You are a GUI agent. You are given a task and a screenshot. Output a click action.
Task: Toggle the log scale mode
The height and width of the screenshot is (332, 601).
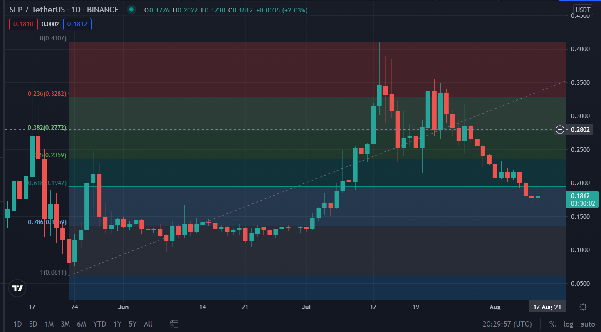tap(568, 324)
